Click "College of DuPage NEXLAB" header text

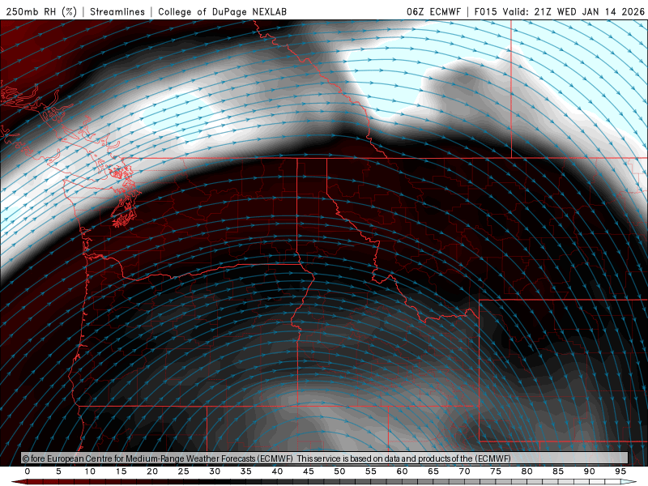pos(222,11)
